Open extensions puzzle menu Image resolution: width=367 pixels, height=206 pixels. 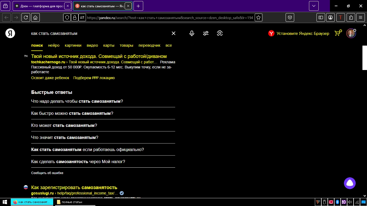(x=351, y=17)
